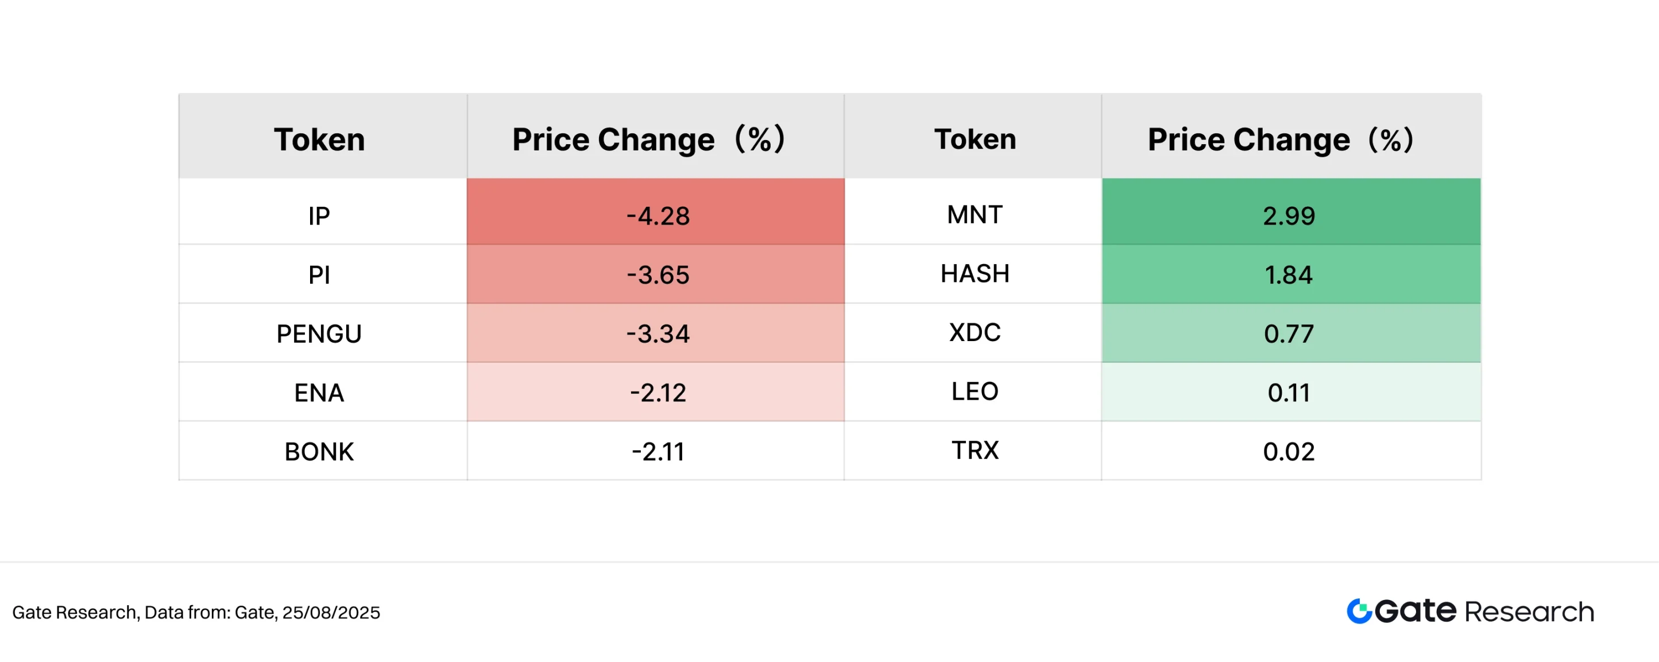Select the IP token cell
The height and width of the screenshot is (662, 1659).
(x=319, y=216)
